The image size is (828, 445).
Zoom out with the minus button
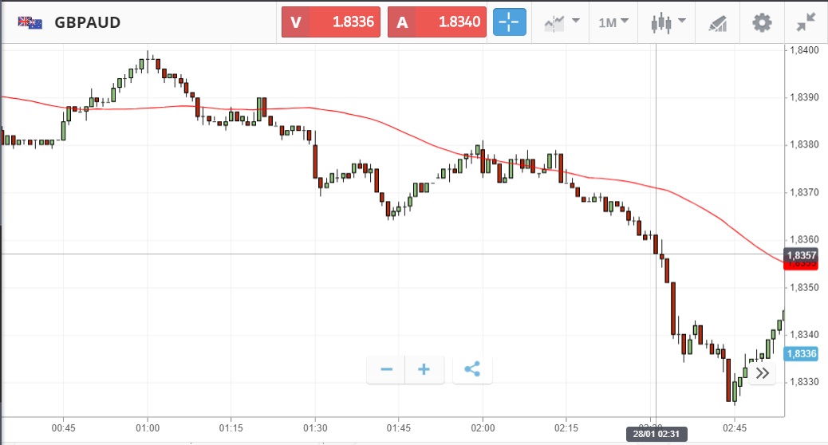[386, 369]
